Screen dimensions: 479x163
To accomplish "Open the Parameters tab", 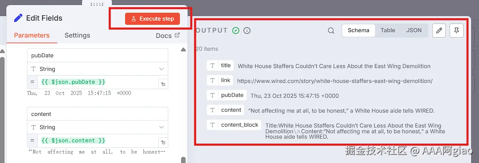I will tap(32, 35).
